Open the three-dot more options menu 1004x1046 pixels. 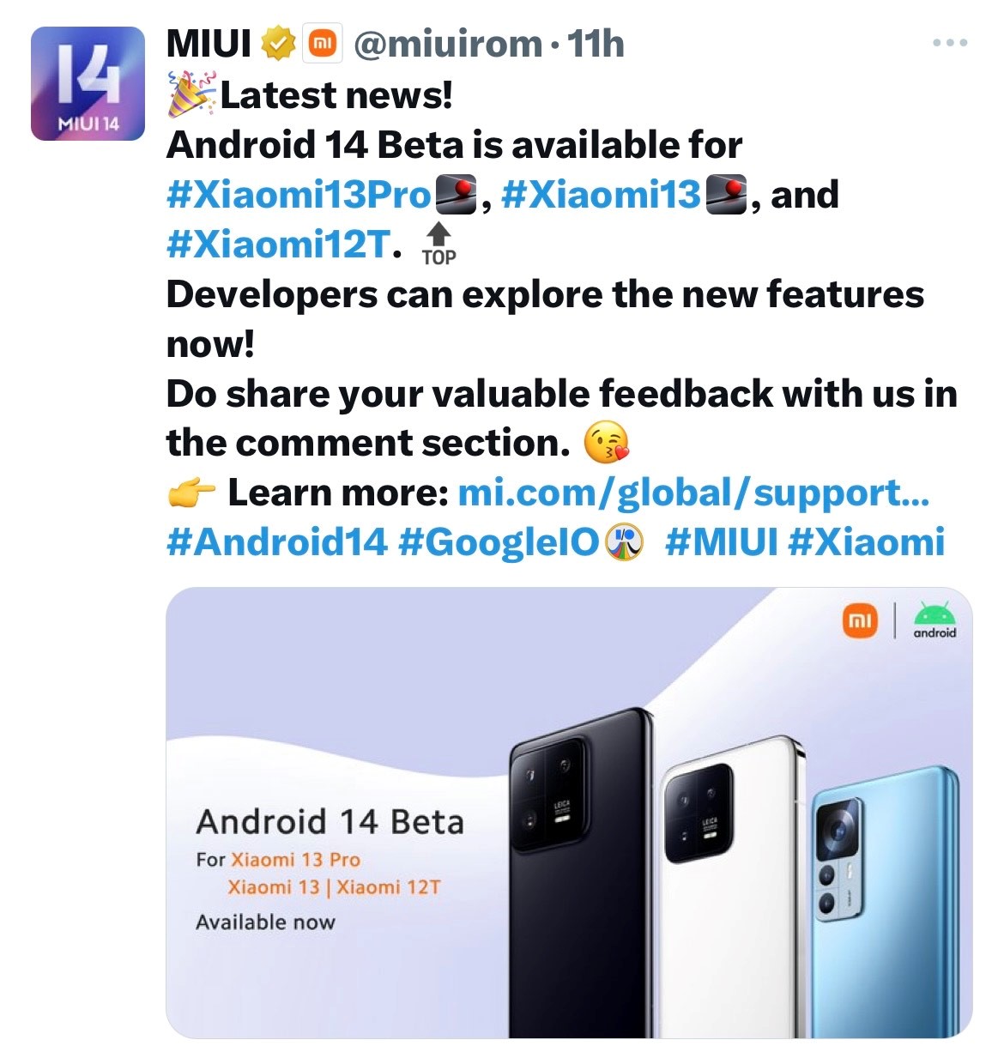[951, 42]
